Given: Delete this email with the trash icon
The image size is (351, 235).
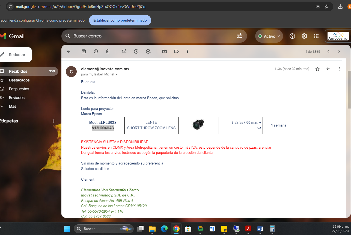Looking at the screenshot, I should pos(108,51).
